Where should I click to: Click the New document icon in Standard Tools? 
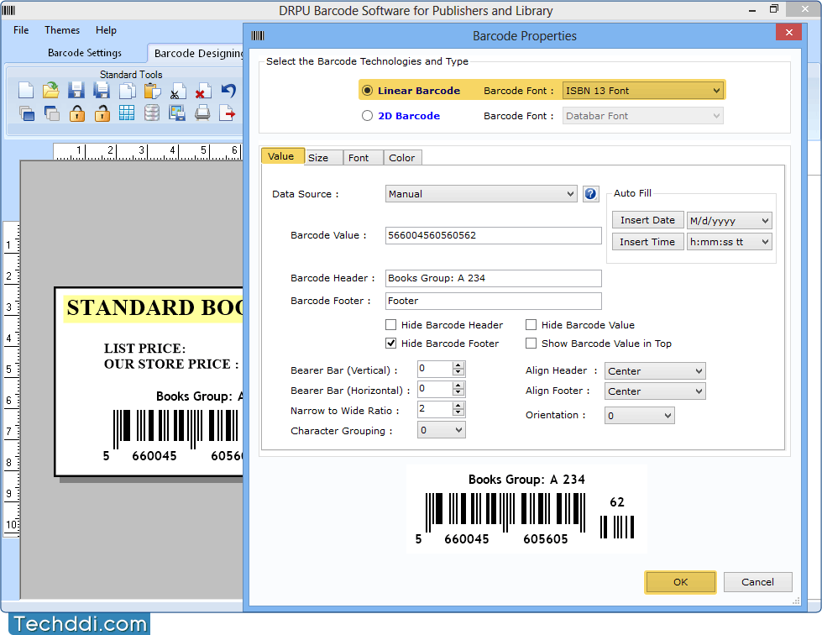[26, 91]
